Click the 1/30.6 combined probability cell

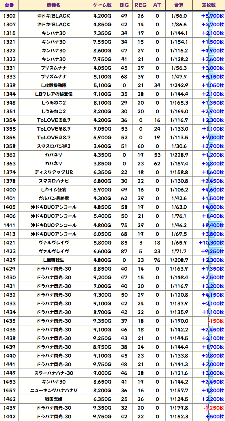coord(179,146)
